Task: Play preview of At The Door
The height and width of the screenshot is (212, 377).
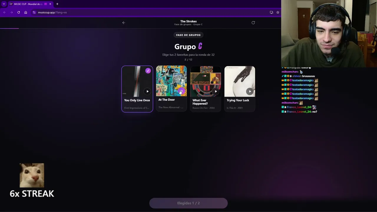Action: 181,91
